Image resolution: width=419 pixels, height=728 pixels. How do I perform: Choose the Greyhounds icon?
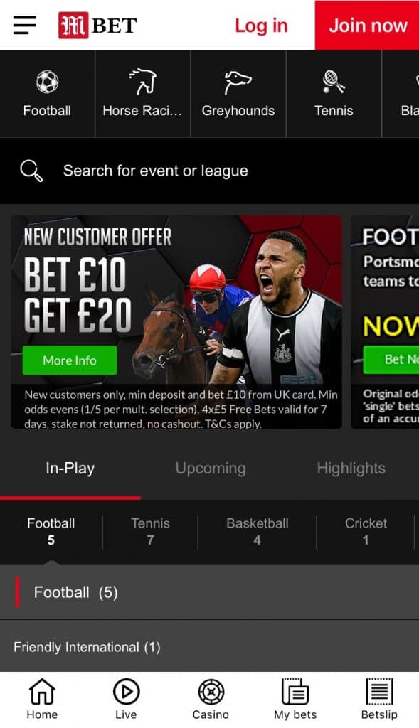point(238,82)
